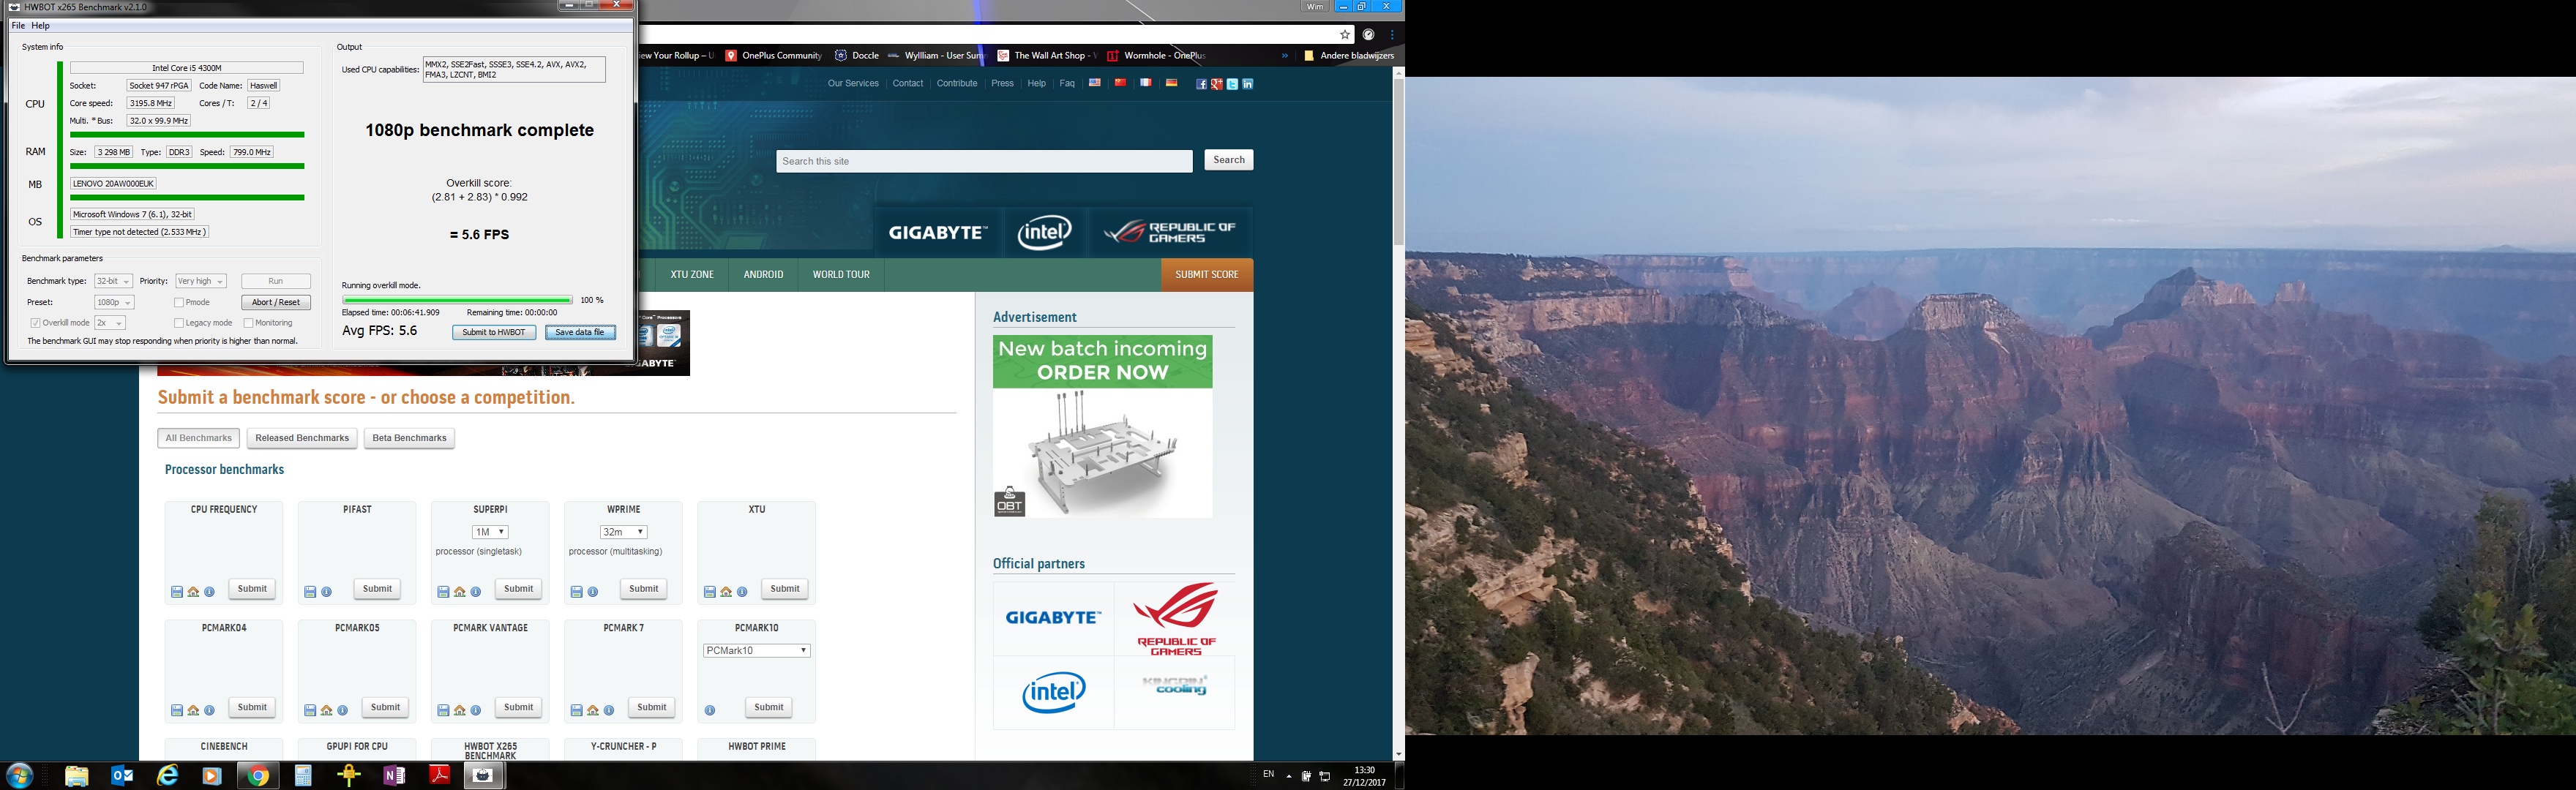
Task: Click the browser vertical scrollbar thumb
Action: tap(1398, 162)
